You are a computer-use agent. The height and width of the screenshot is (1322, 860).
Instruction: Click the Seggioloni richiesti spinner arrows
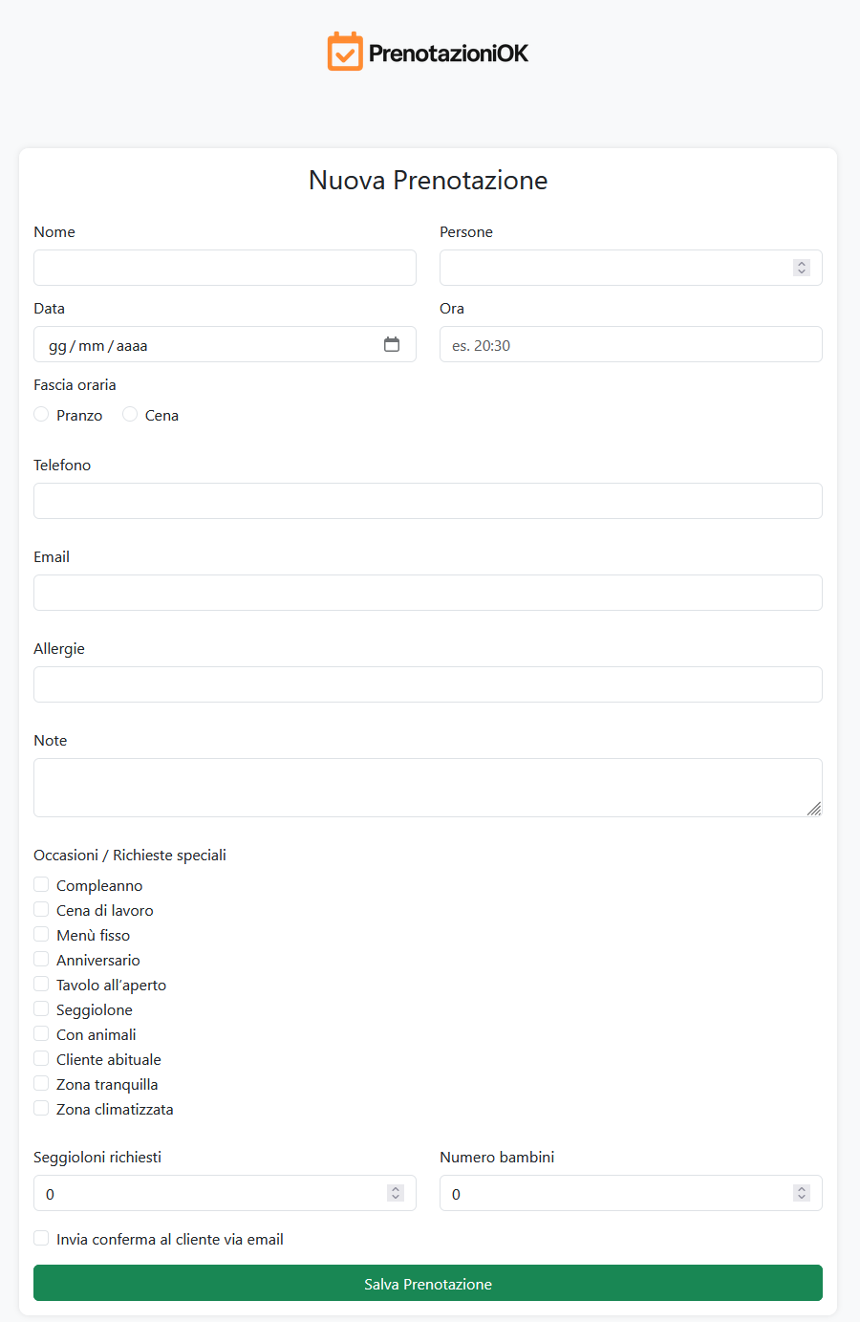click(396, 1193)
